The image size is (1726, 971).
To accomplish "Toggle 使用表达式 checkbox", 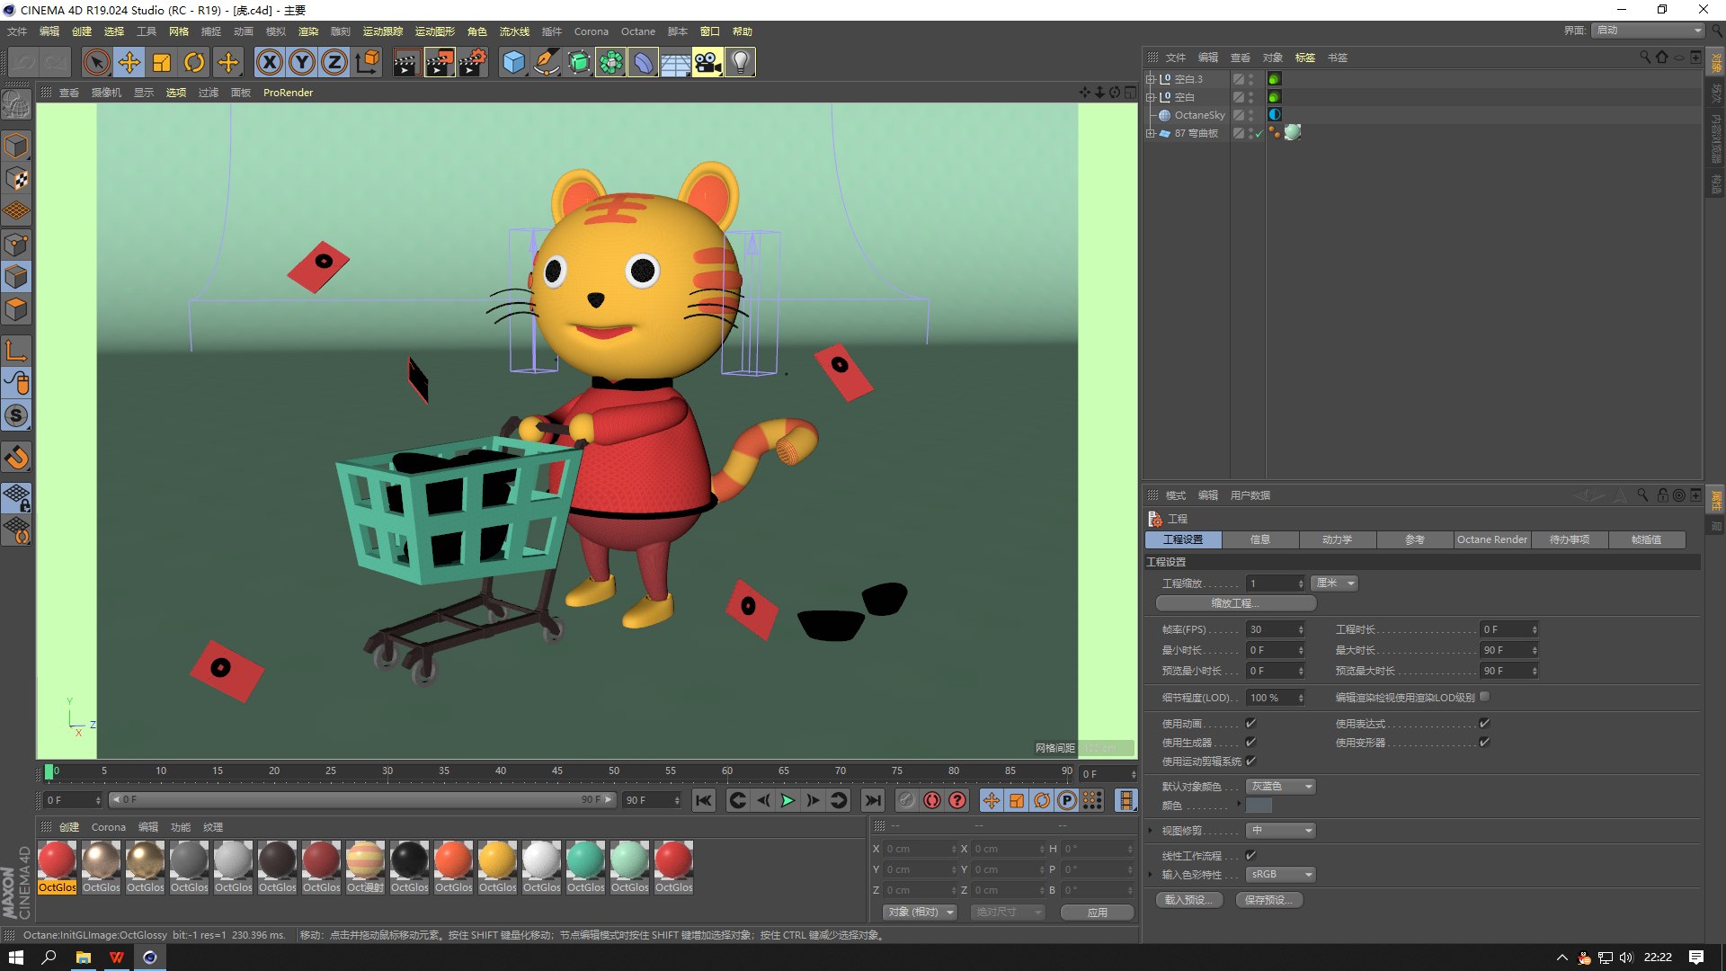I will click(x=1484, y=723).
